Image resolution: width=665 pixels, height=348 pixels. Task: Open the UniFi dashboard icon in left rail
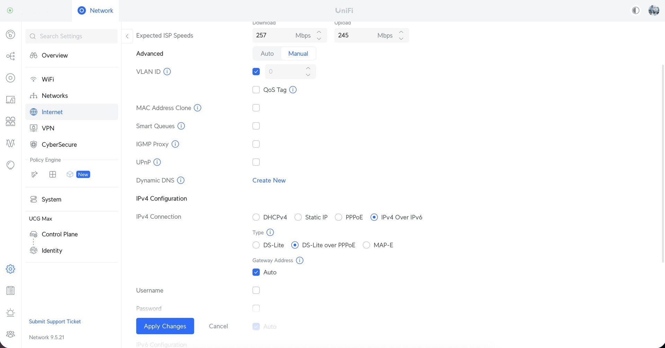click(10, 35)
